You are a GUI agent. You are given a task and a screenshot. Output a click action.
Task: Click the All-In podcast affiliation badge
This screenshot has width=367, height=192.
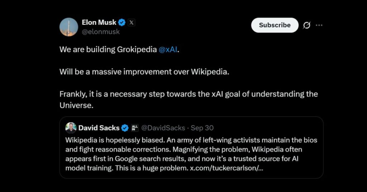pyautogui.click(x=135, y=128)
